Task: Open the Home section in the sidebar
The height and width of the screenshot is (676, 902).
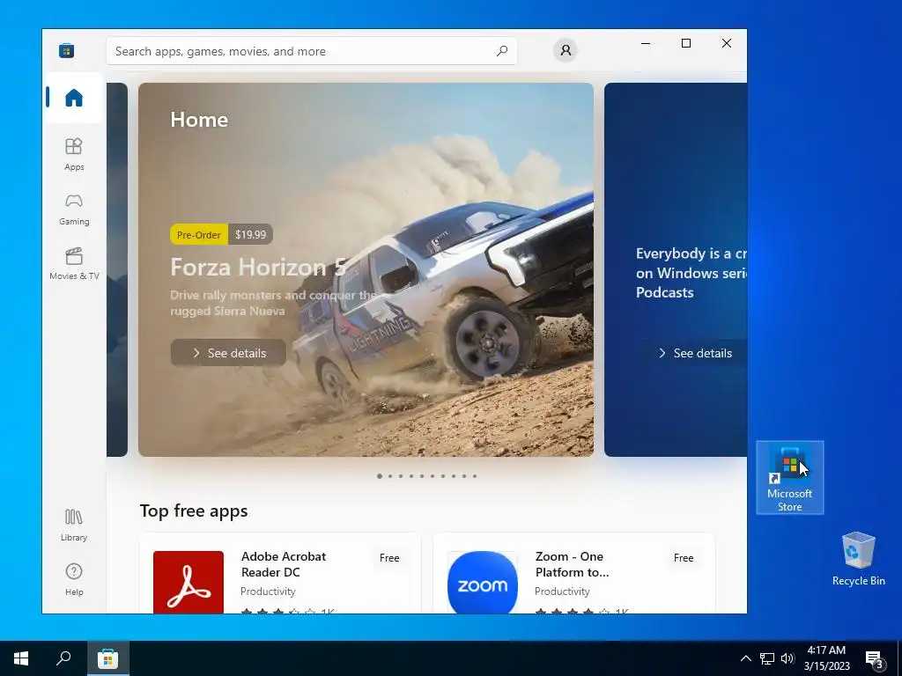Action: 74,98
